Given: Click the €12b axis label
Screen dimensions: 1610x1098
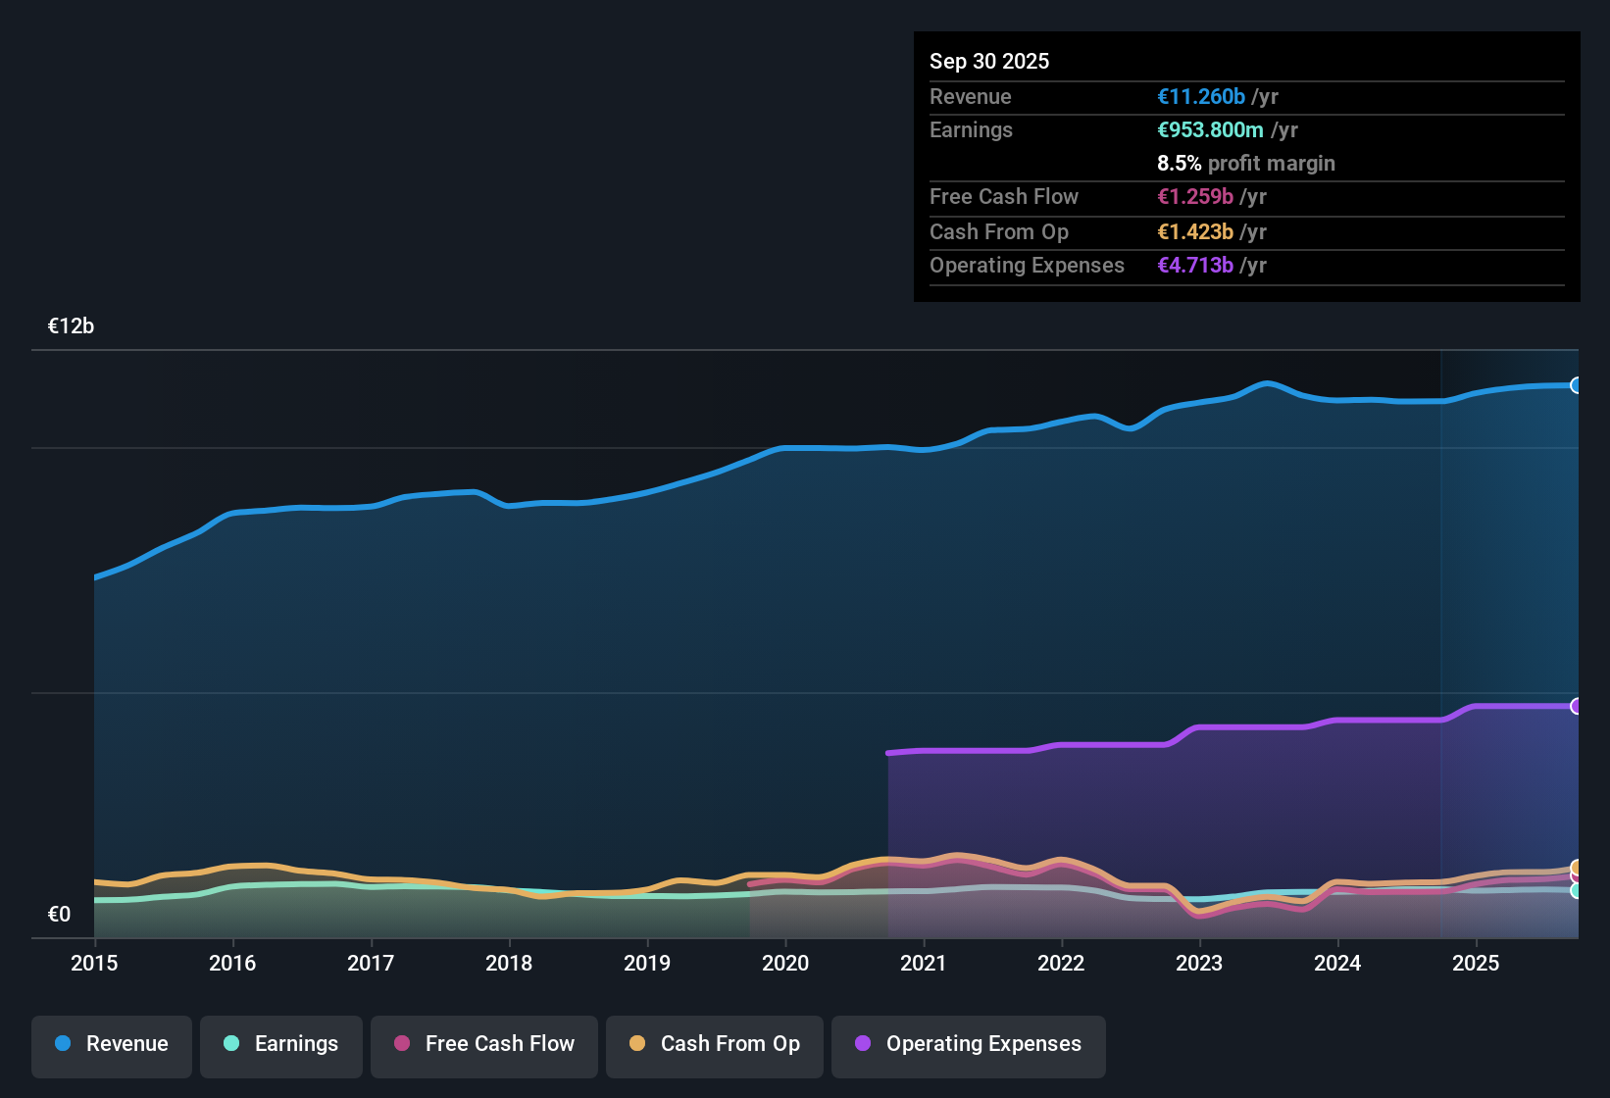Looking at the screenshot, I should pyautogui.click(x=70, y=325).
